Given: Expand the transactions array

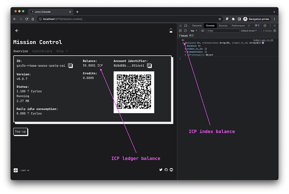Looking at the screenshot, I should pos(185,52).
